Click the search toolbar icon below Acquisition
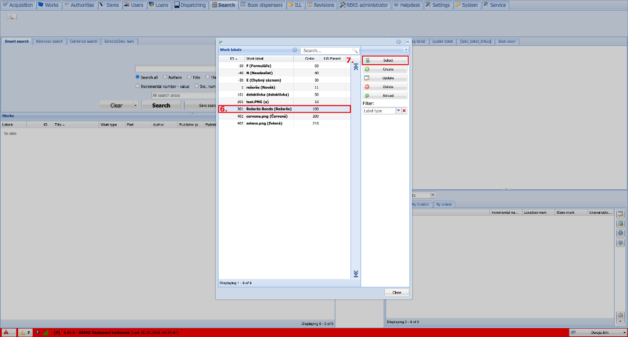Viewport: 628px width, 337px height. pos(11,17)
